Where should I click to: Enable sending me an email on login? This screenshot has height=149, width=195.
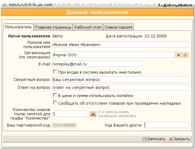pyautogui.click(x=55, y=72)
